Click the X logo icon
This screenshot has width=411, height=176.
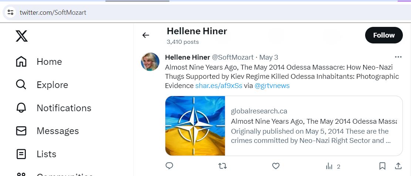21,36
